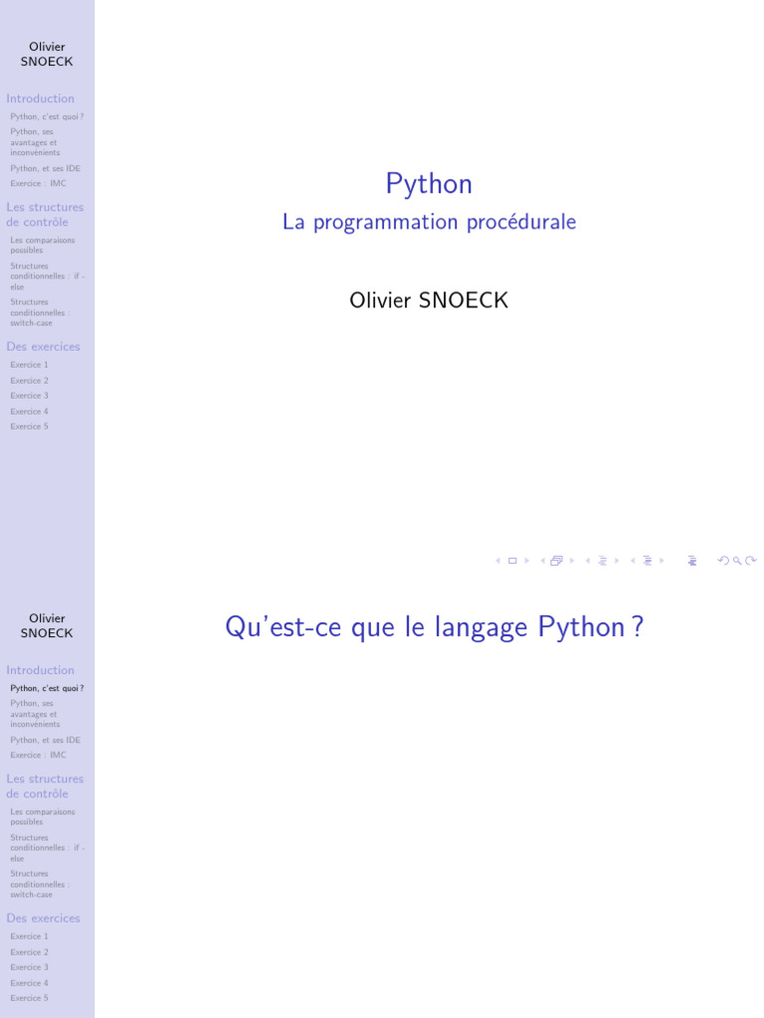Open "Les structures de contrôle" in second slide sidebar
This screenshot has height=1018, width=764.
pyautogui.click(x=45, y=786)
